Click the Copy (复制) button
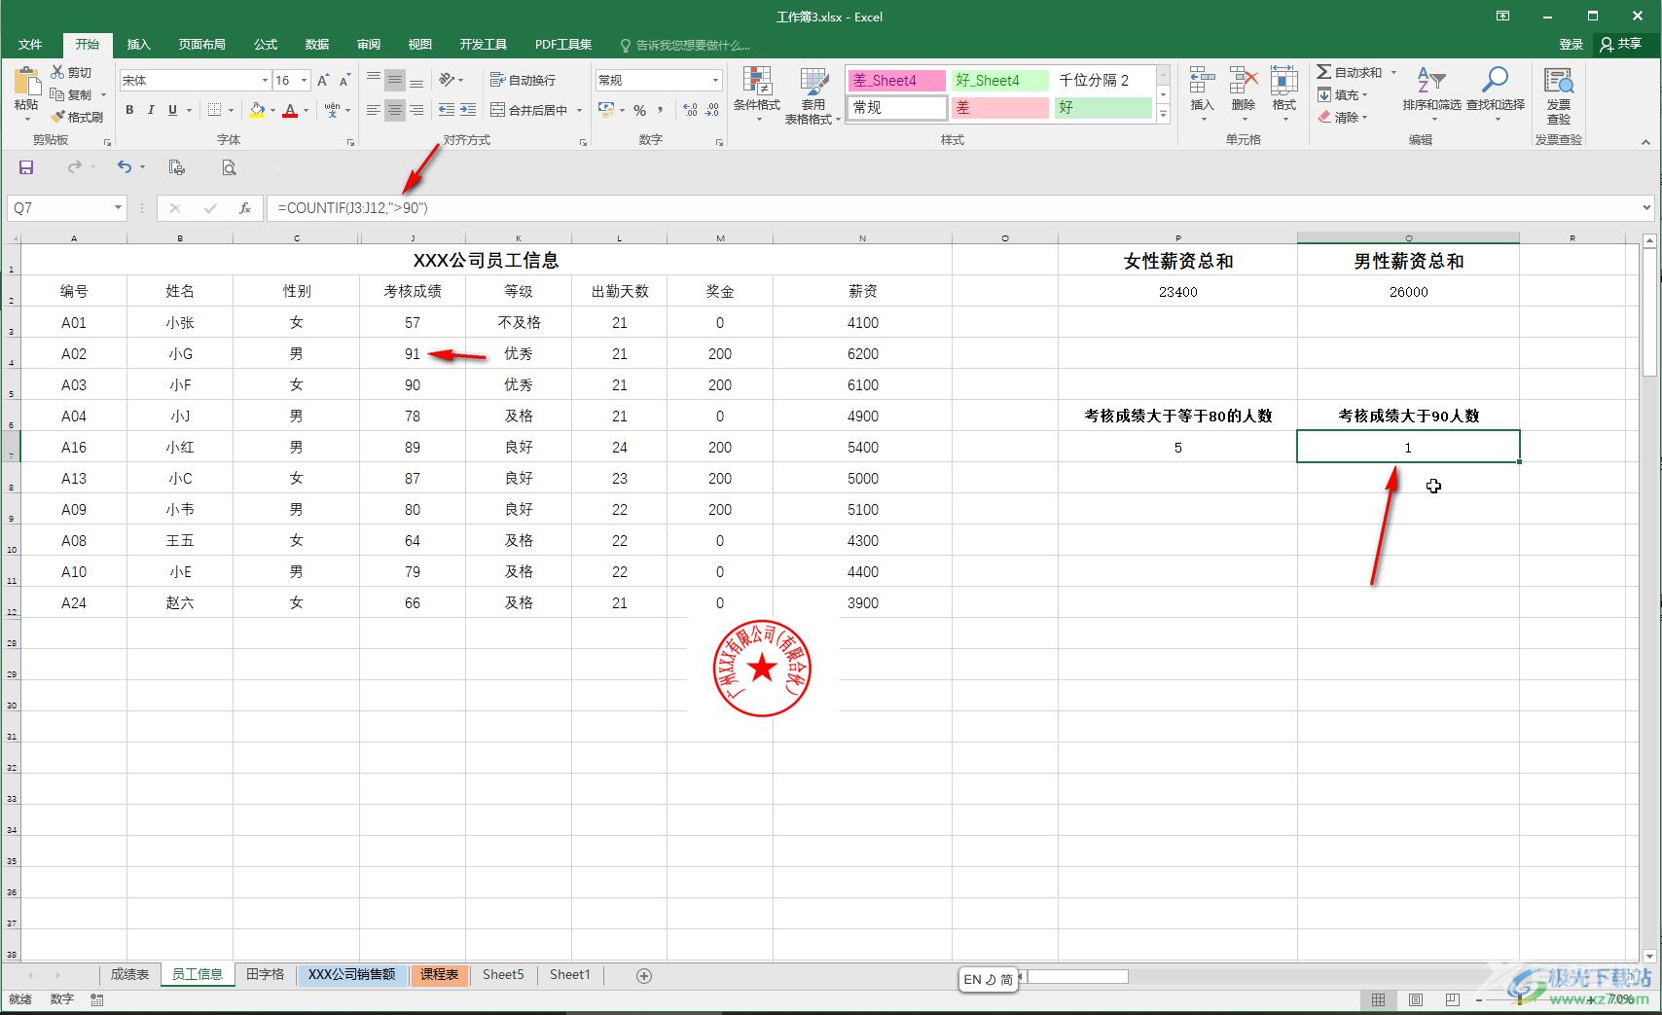Viewport: 1662px width, 1015px height. click(x=72, y=94)
